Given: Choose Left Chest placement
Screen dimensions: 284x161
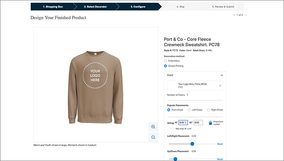Looking at the screenshot, I should 189,110.
